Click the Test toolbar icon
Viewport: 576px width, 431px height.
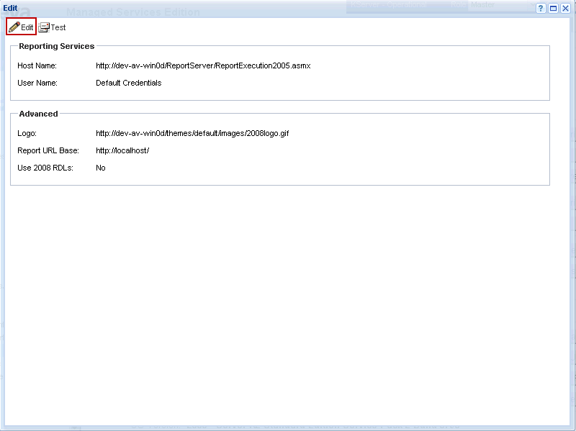click(44, 27)
